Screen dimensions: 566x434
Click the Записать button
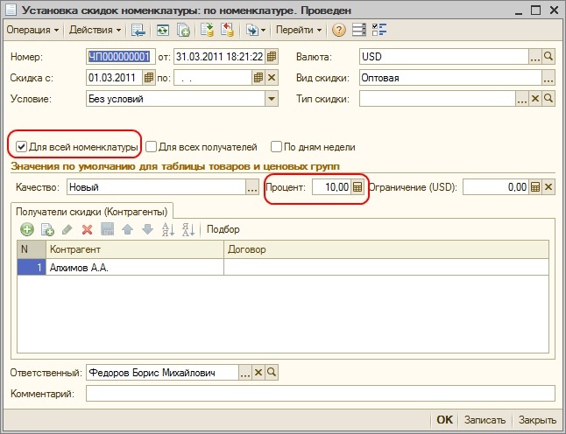485,420
